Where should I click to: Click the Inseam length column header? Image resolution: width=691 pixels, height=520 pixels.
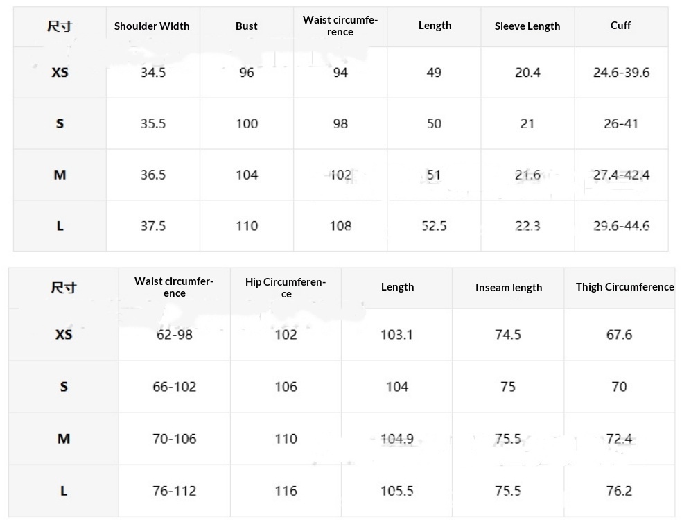(x=509, y=288)
